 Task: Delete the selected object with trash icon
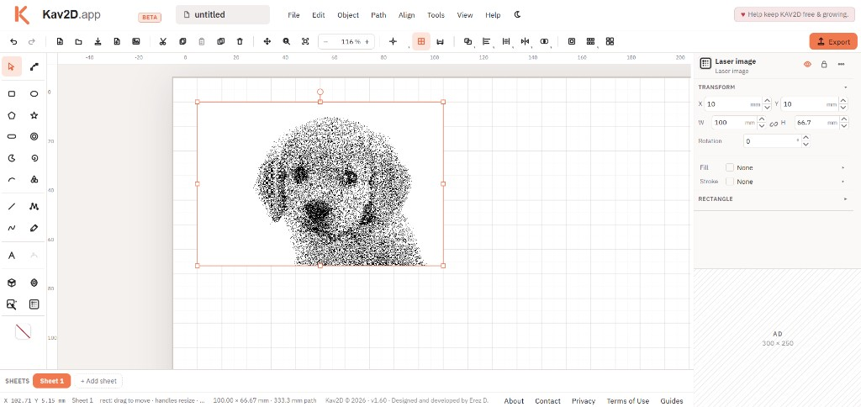[240, 42]
